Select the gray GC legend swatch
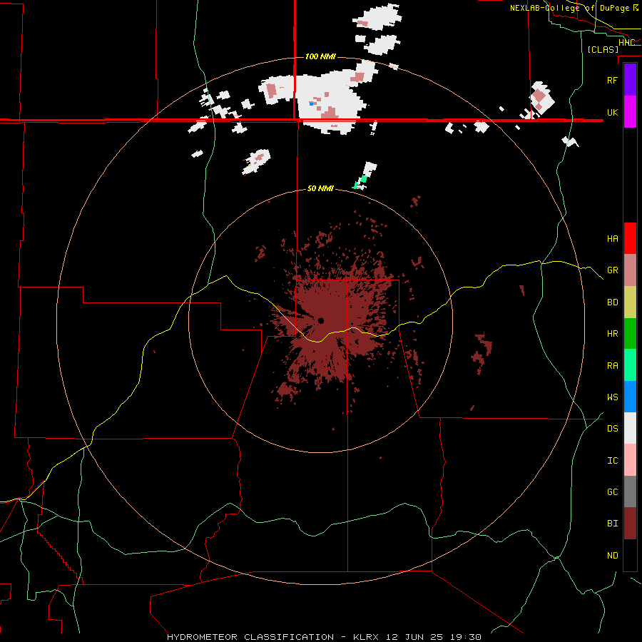642x642 pixels. tap(630, 491)
